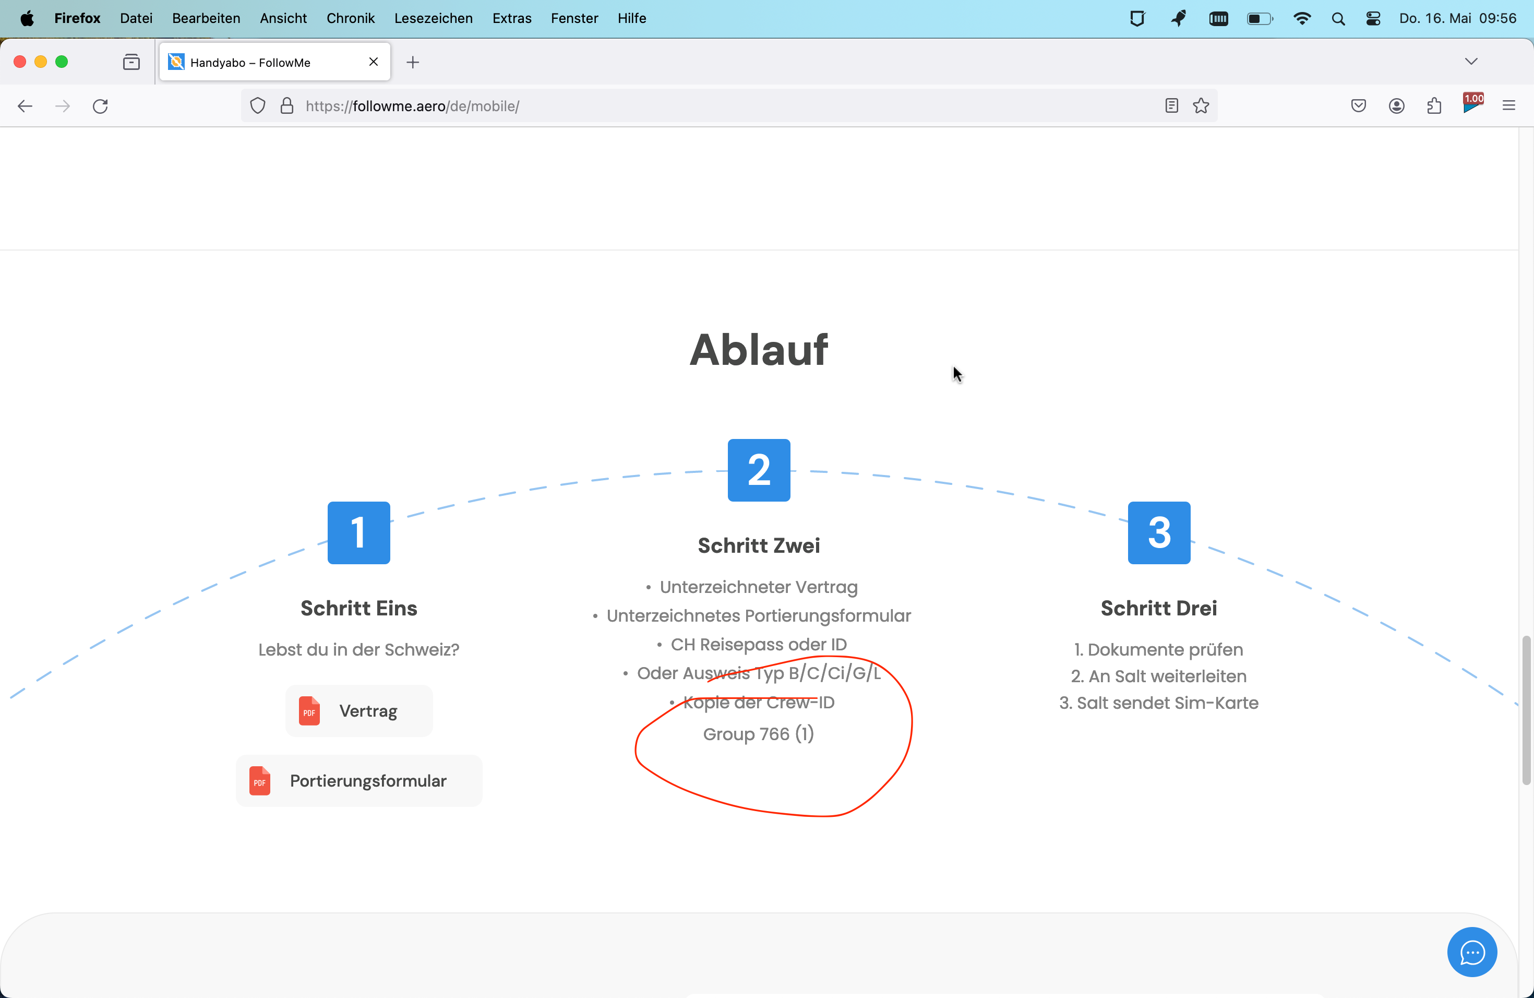This screenshot has width=1534, height=998.
Task: Reload the current page
Action: pyautogui.click(x=101, y=106)
